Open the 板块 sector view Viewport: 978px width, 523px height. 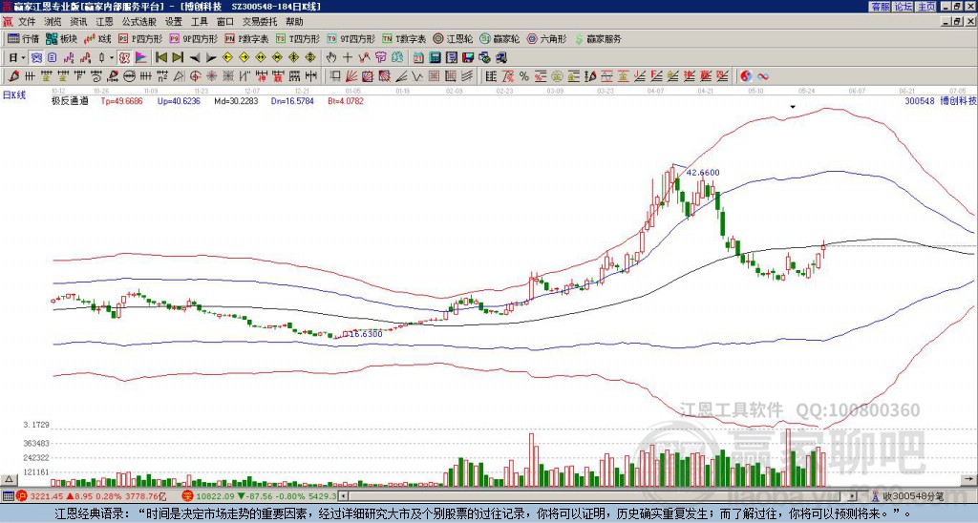tap(62, 38)
